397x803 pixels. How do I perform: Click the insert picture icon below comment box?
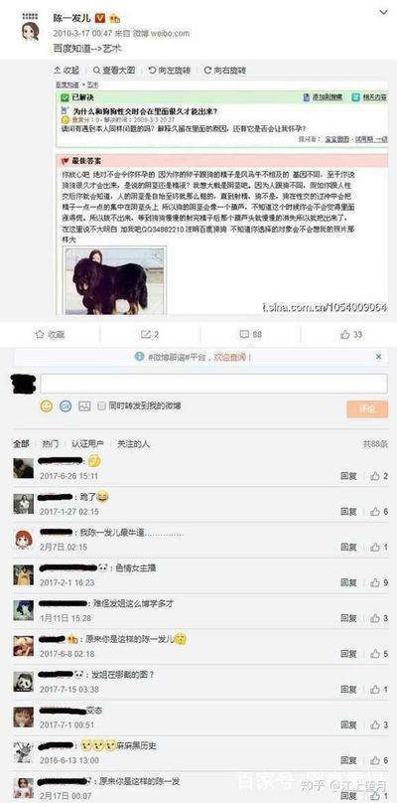(x=84, y=406)
